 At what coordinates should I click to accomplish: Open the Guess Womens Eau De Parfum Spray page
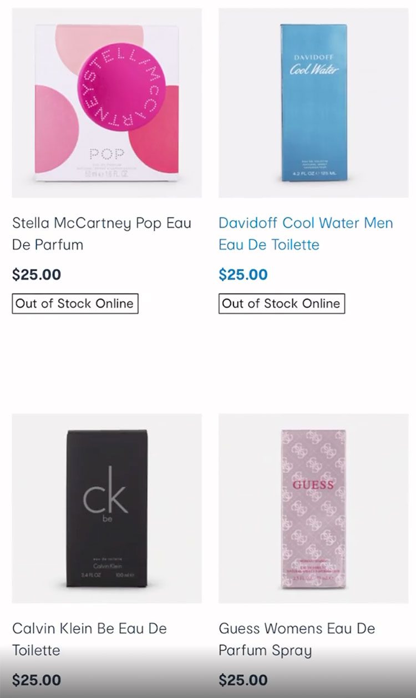click(297, 639)
